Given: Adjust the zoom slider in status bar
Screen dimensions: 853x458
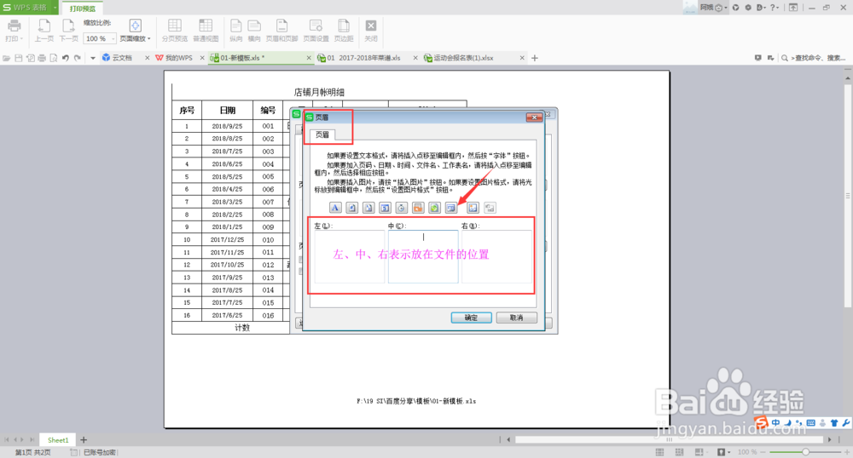Looking at the screenshot, I should pyautogui.click(x=806, y=452).
